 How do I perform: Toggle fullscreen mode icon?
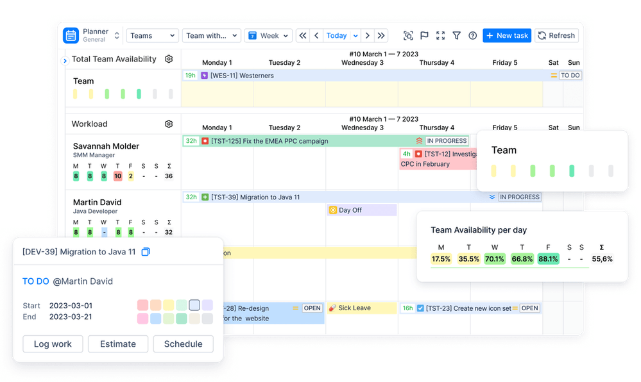tap(440, 35)
